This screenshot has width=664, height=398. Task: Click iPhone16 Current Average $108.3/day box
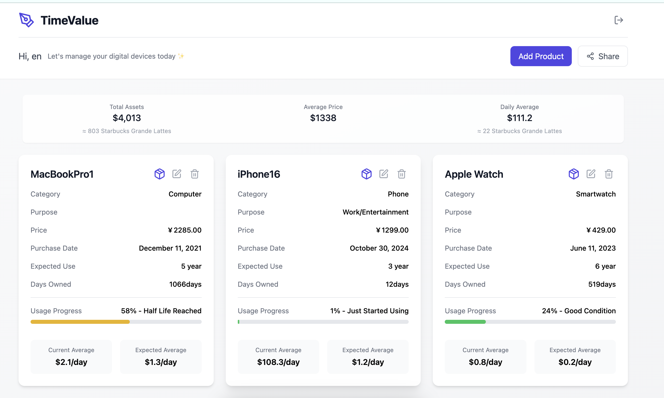click(278, 357)
